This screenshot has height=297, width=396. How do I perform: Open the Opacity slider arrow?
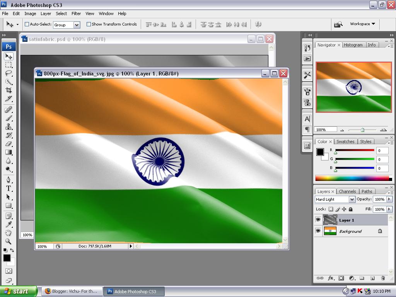(x=389, y=199)
